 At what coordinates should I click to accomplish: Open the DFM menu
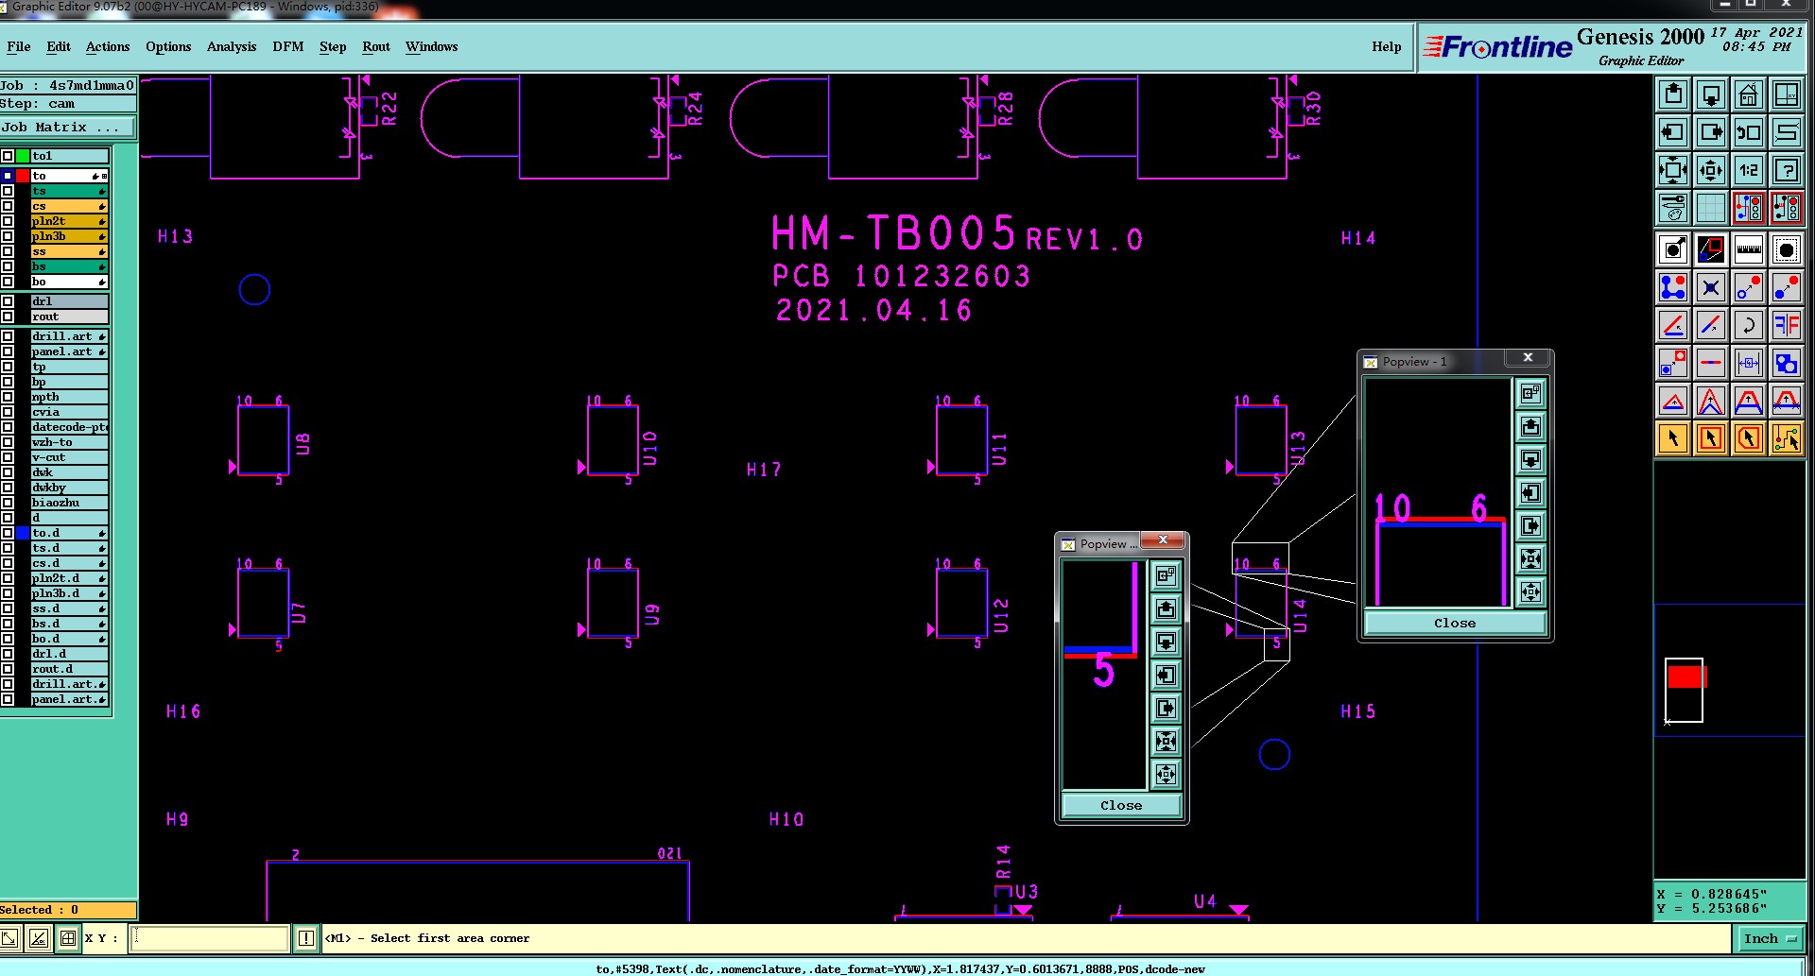click(288, 46)
